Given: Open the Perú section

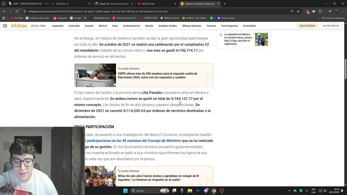Looking at the screenshot, I should pyautogui.click(x=115, y=26).
